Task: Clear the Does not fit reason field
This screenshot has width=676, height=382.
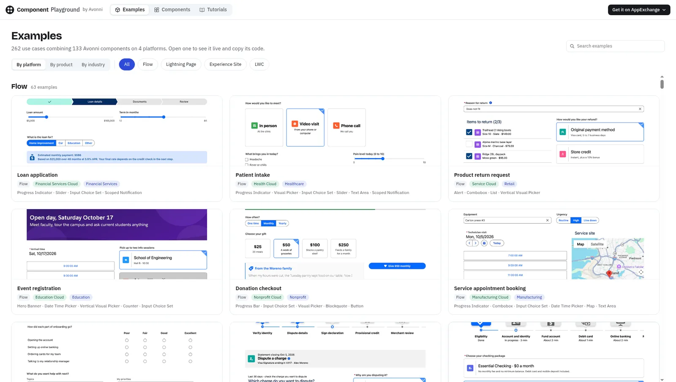Action: pos(640,109)
